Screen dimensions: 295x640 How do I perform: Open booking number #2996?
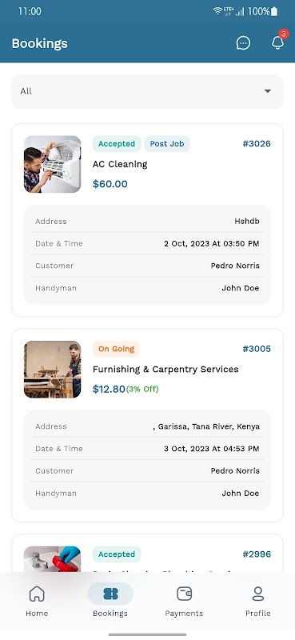coord(257,554)
